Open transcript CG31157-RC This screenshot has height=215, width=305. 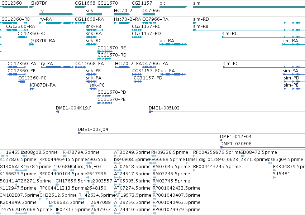click(146, 26)
